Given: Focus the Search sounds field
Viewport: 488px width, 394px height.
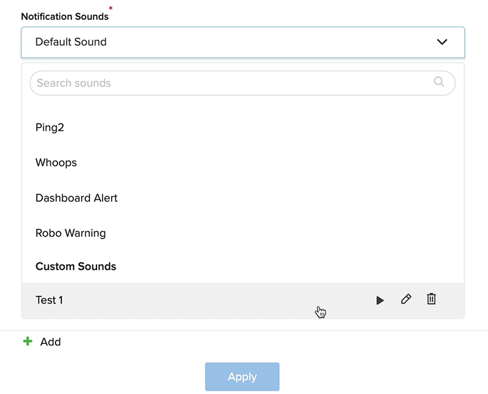Looking at the screenshot, I should tap(243, 83).
